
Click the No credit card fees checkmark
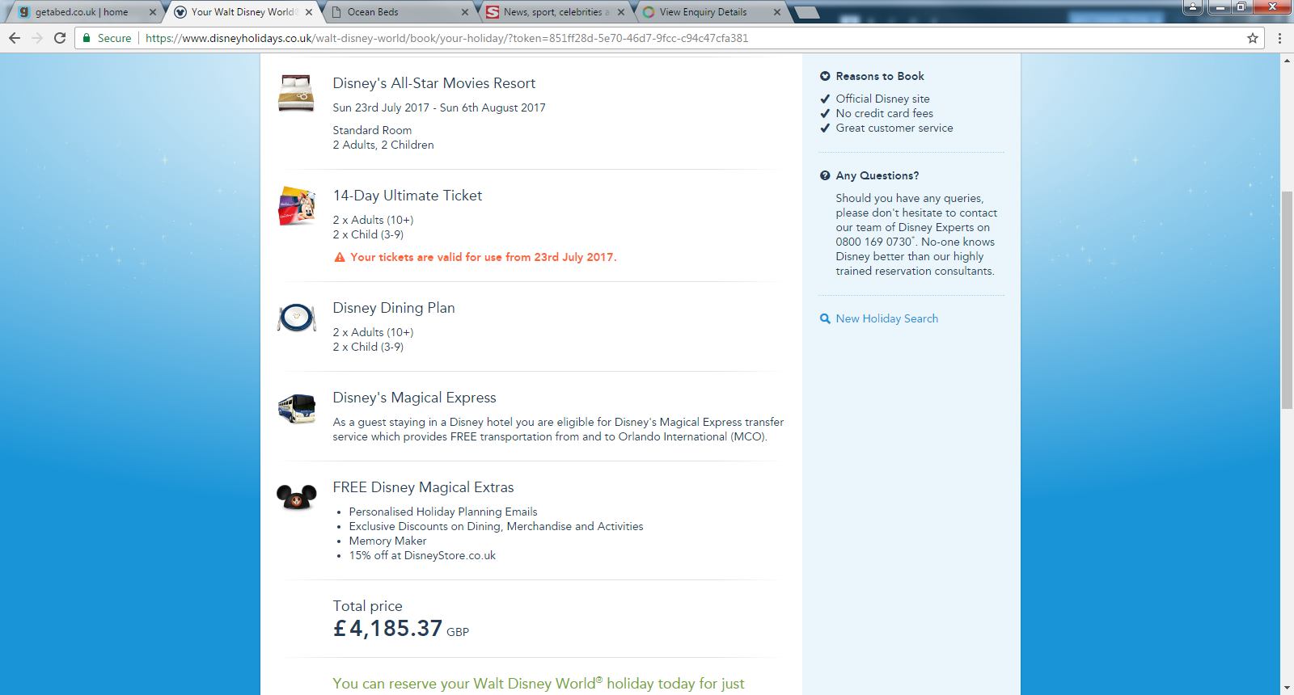click(x=825, y=113)
